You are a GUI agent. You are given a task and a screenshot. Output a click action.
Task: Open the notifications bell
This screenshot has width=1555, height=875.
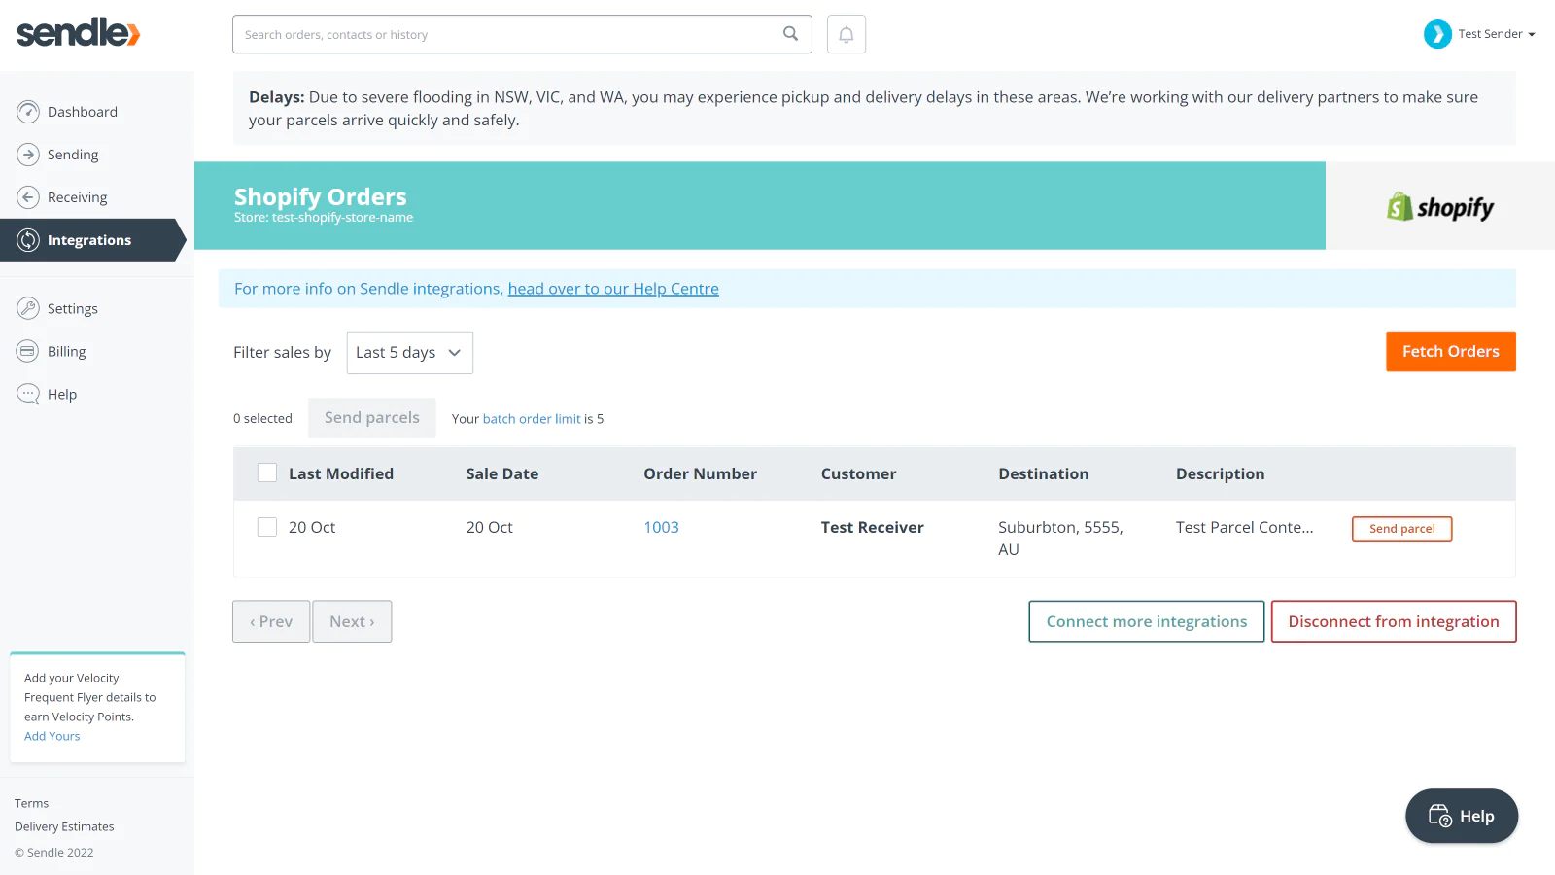(847, 34)
